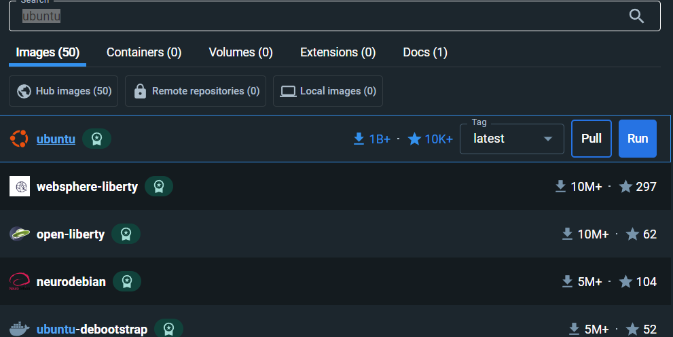The height and width of the screenshot is (337, 673).
Task: Click the Run button for ubuntu
Action: [638, 139]
